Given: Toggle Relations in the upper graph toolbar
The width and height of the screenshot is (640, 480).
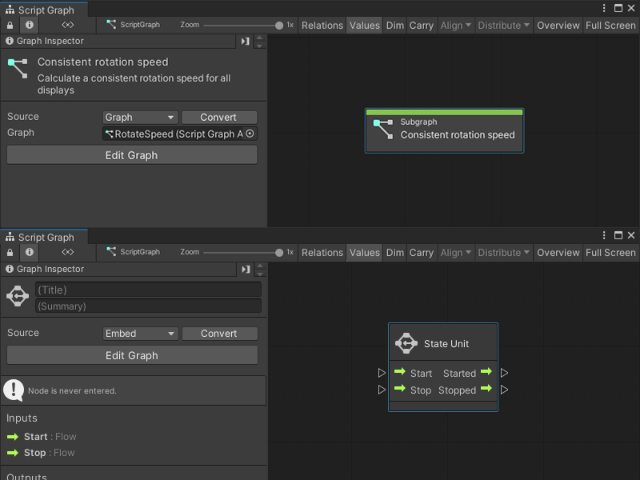Looking at the screenshot, I should click(x=322, y=26).
